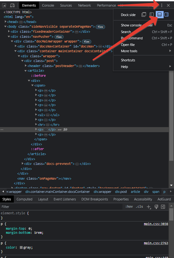
Task: Switch to the Sources tab
Action: [x=66, y=5]
